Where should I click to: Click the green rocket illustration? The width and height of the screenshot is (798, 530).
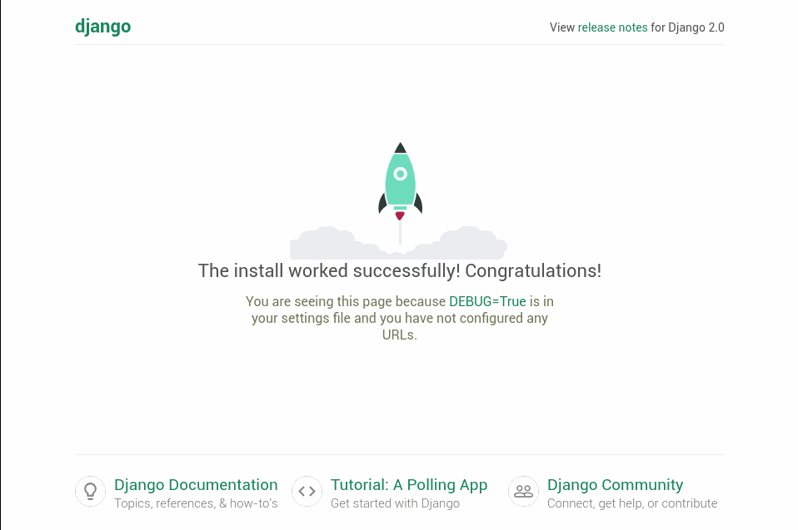pos(400,187)
